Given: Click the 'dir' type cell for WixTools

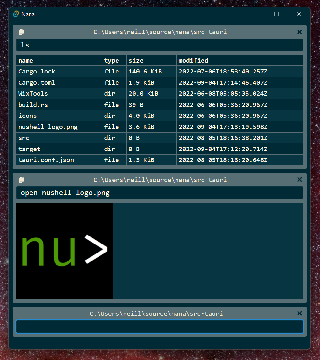Looking at the screenshot, I should pos(114,93).
